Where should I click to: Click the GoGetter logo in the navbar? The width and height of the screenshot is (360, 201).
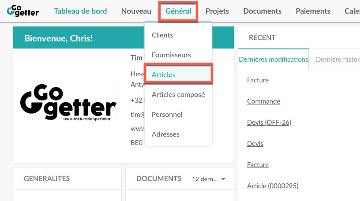tap(23, 11)
